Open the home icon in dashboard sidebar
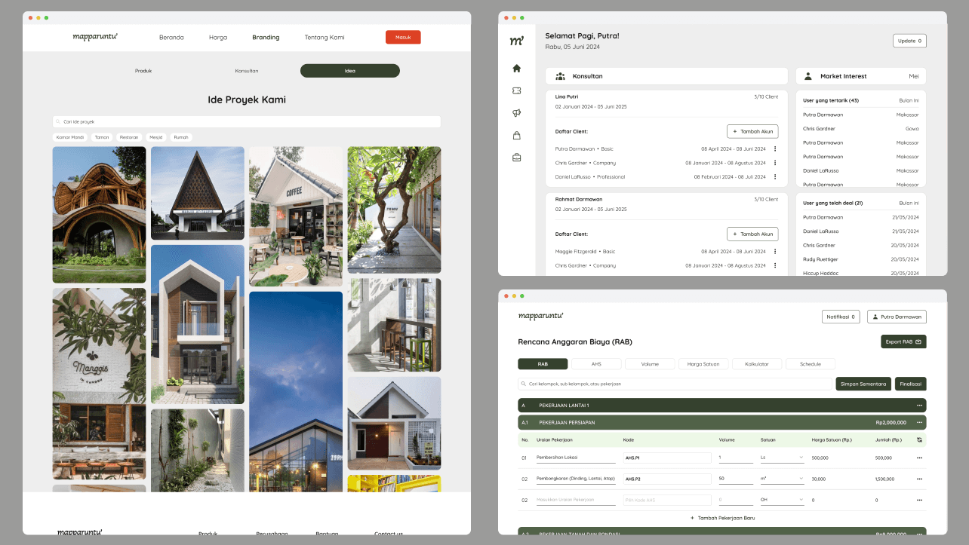 pyautogui.click(x=516, y=68)
